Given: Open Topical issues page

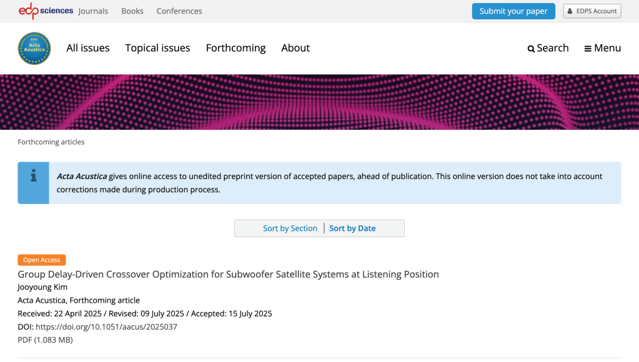Looking at the screenshot, I should click(x=157, y=48).
